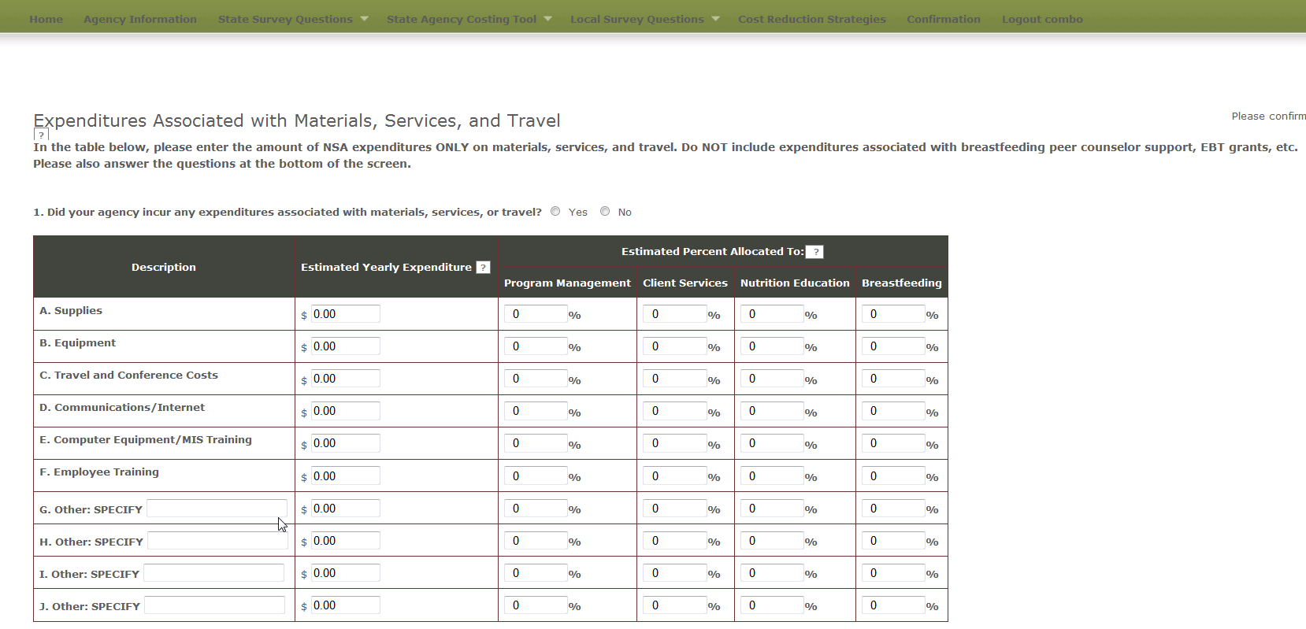Open help icon below the page heading
This screenshot has height=629, width=1306.
(x=42, y=135)
